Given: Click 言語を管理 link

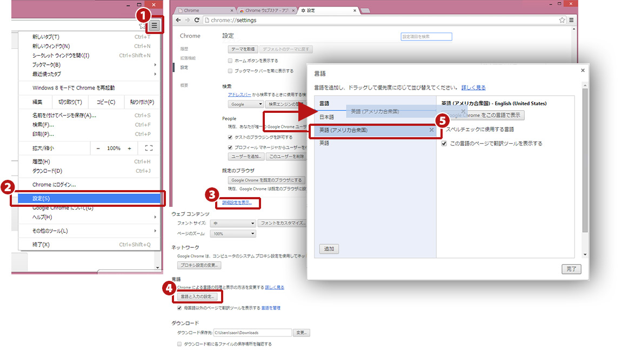Looking at the screenshot, I should tap(271, 308).
